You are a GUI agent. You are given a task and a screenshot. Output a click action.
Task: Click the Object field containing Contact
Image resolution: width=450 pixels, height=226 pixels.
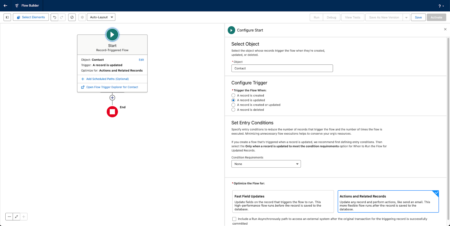coord(282,68)
